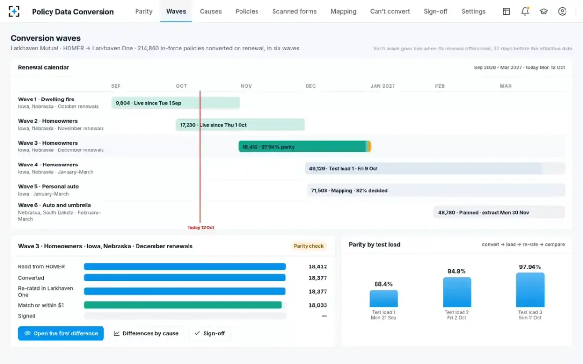
Task: Click the Test load 3 chart bar
Action: pos(530,290)
